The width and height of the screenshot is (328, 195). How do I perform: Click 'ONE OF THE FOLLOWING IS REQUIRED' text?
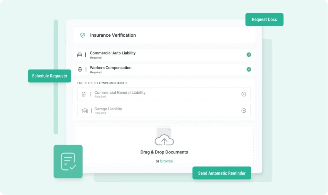pos(102,83)
